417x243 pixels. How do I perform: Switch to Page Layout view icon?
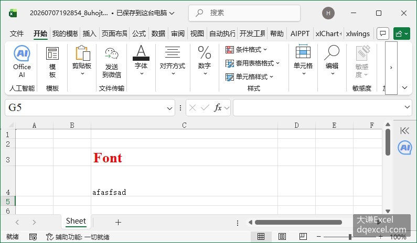282,236
